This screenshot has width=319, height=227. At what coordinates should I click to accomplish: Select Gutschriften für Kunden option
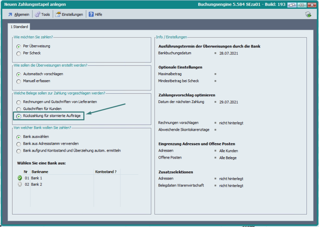tap(19, 109)
